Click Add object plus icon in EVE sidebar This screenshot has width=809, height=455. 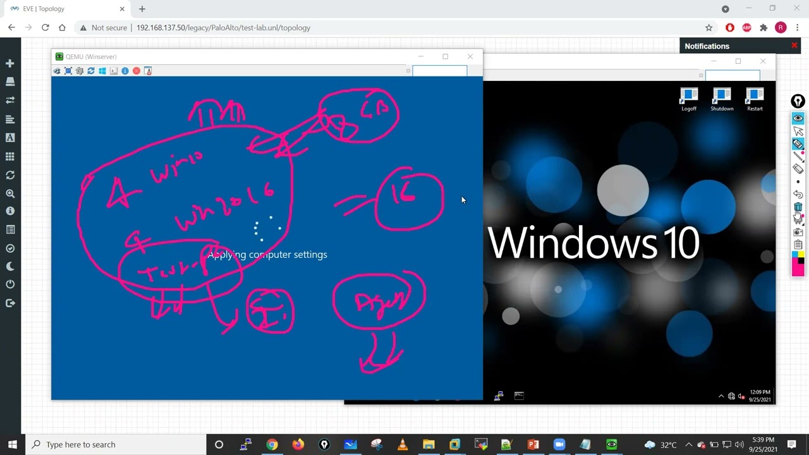[10, 63]
